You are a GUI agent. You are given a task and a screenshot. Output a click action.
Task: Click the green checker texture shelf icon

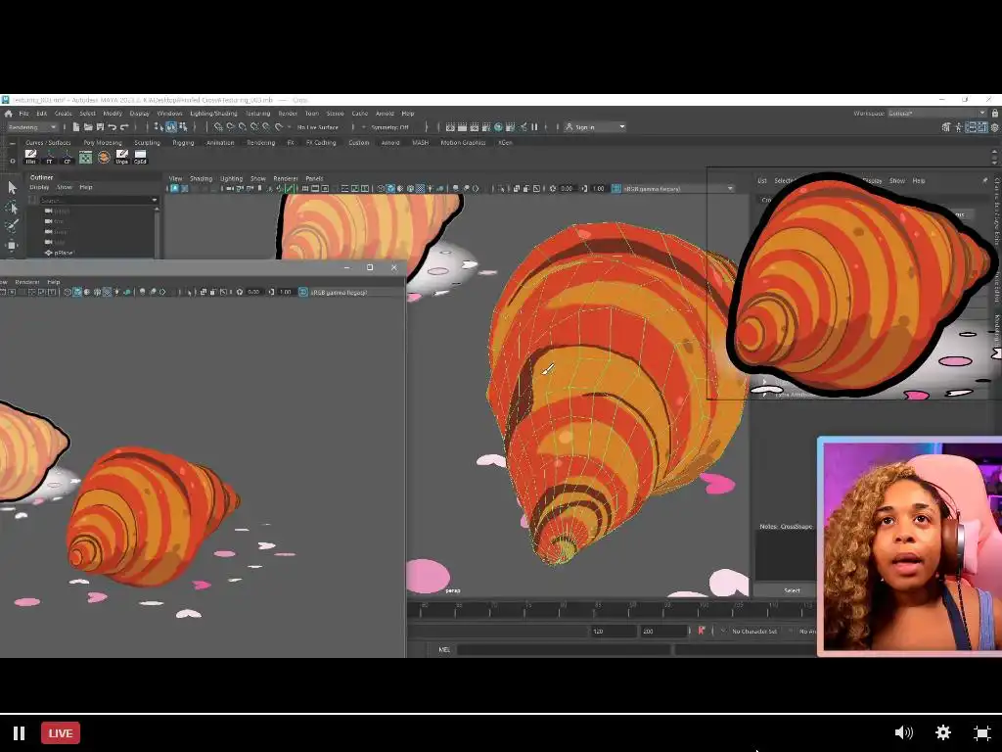pyautogui.click(x=86, y=157)
